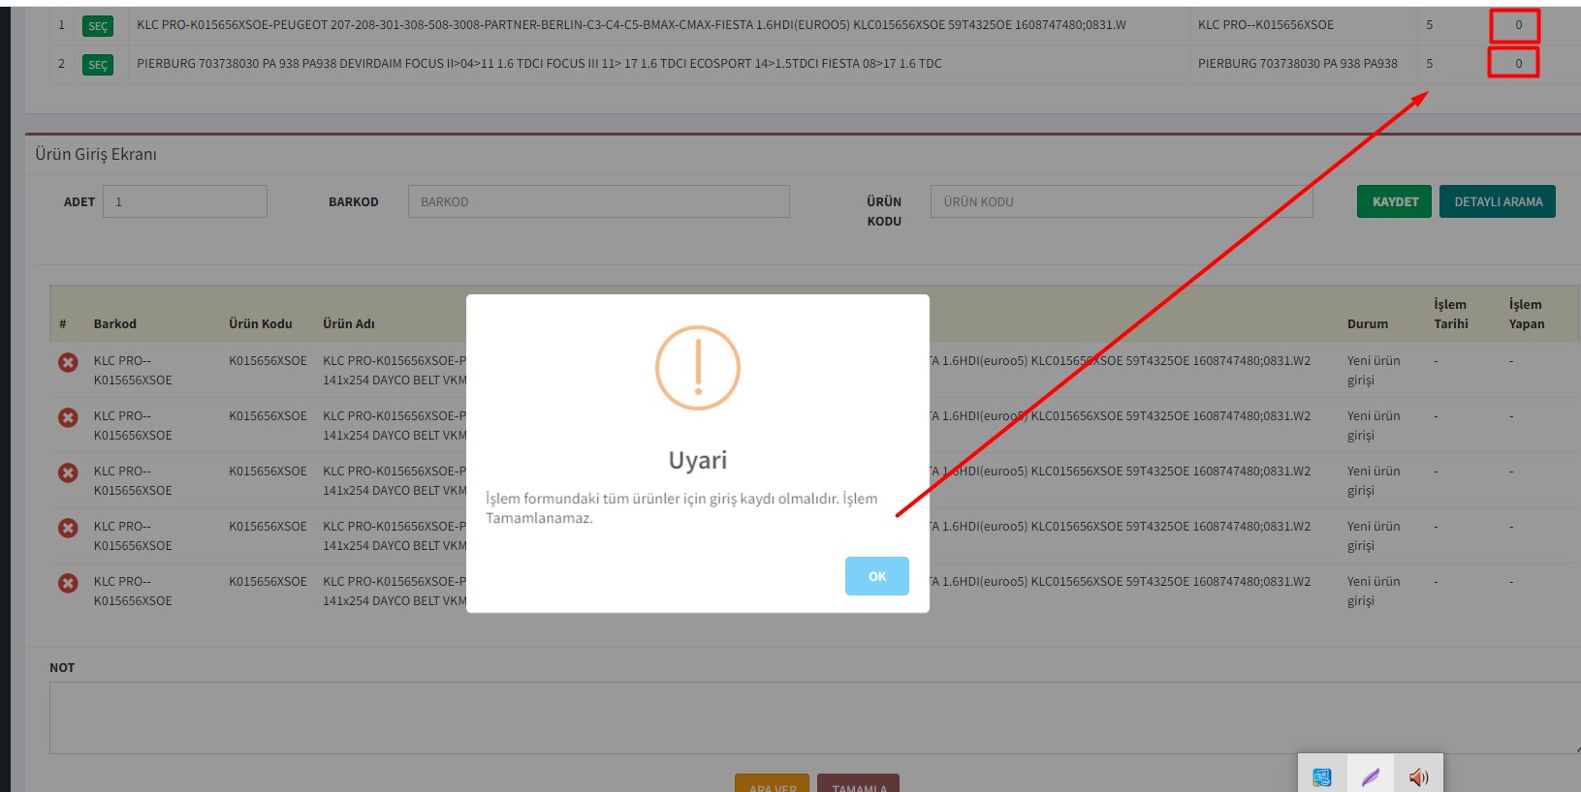1581x792 pixels.
Task: Remove the first product entry row
Action: coord(68,362)
